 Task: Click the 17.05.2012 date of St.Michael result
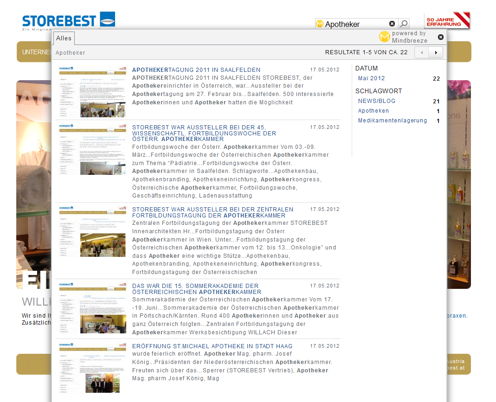tap(324, 346)
